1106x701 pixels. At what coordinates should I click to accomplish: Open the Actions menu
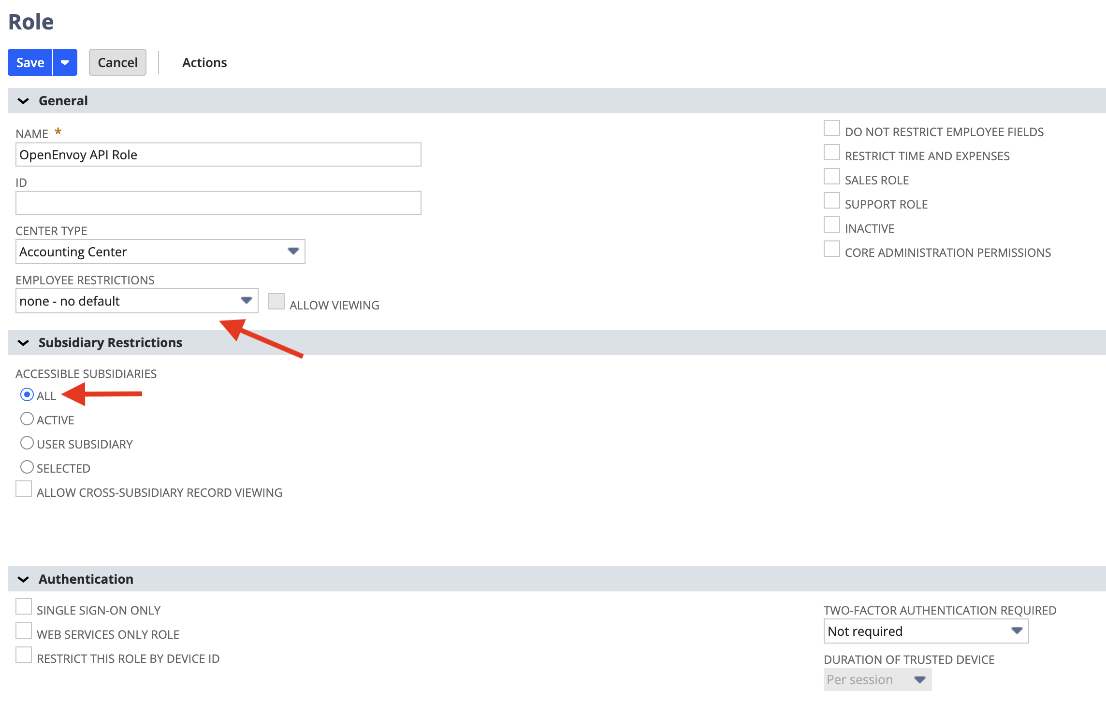204,62
